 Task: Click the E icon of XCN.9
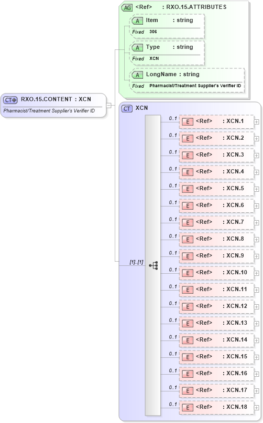pyautogui.click(x=188, y=256)
